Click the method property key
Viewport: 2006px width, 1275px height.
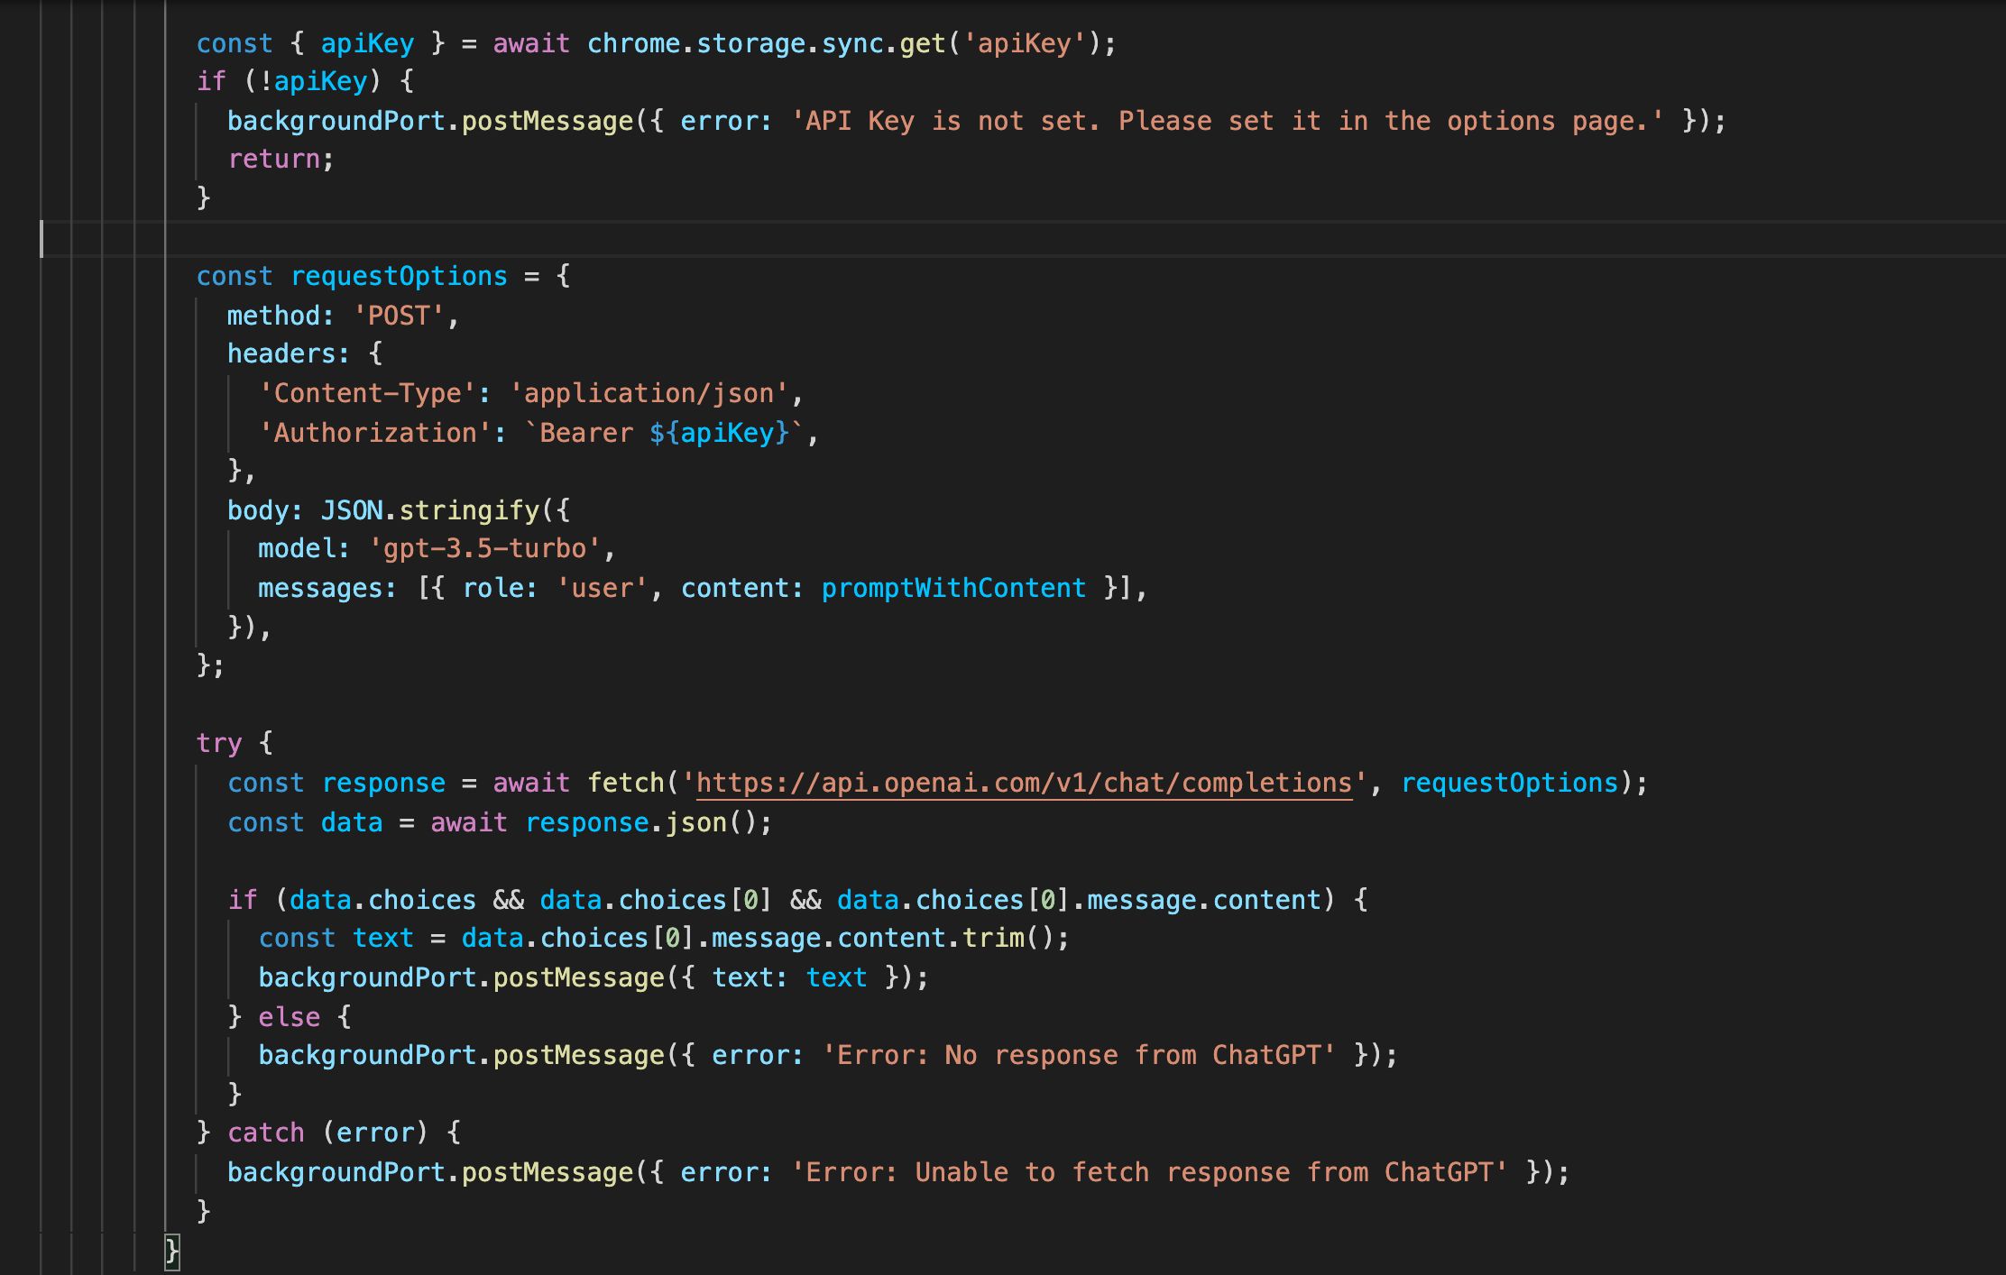point(273,316)
